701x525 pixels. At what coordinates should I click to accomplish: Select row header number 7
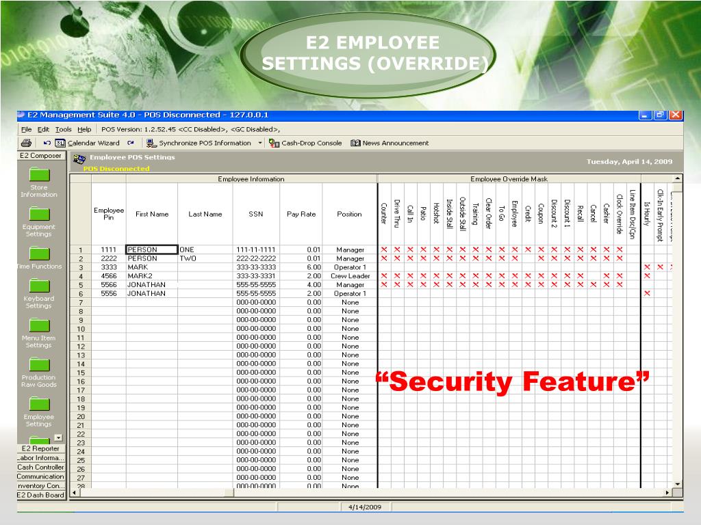pyautogui.click(x=81, y=302)
